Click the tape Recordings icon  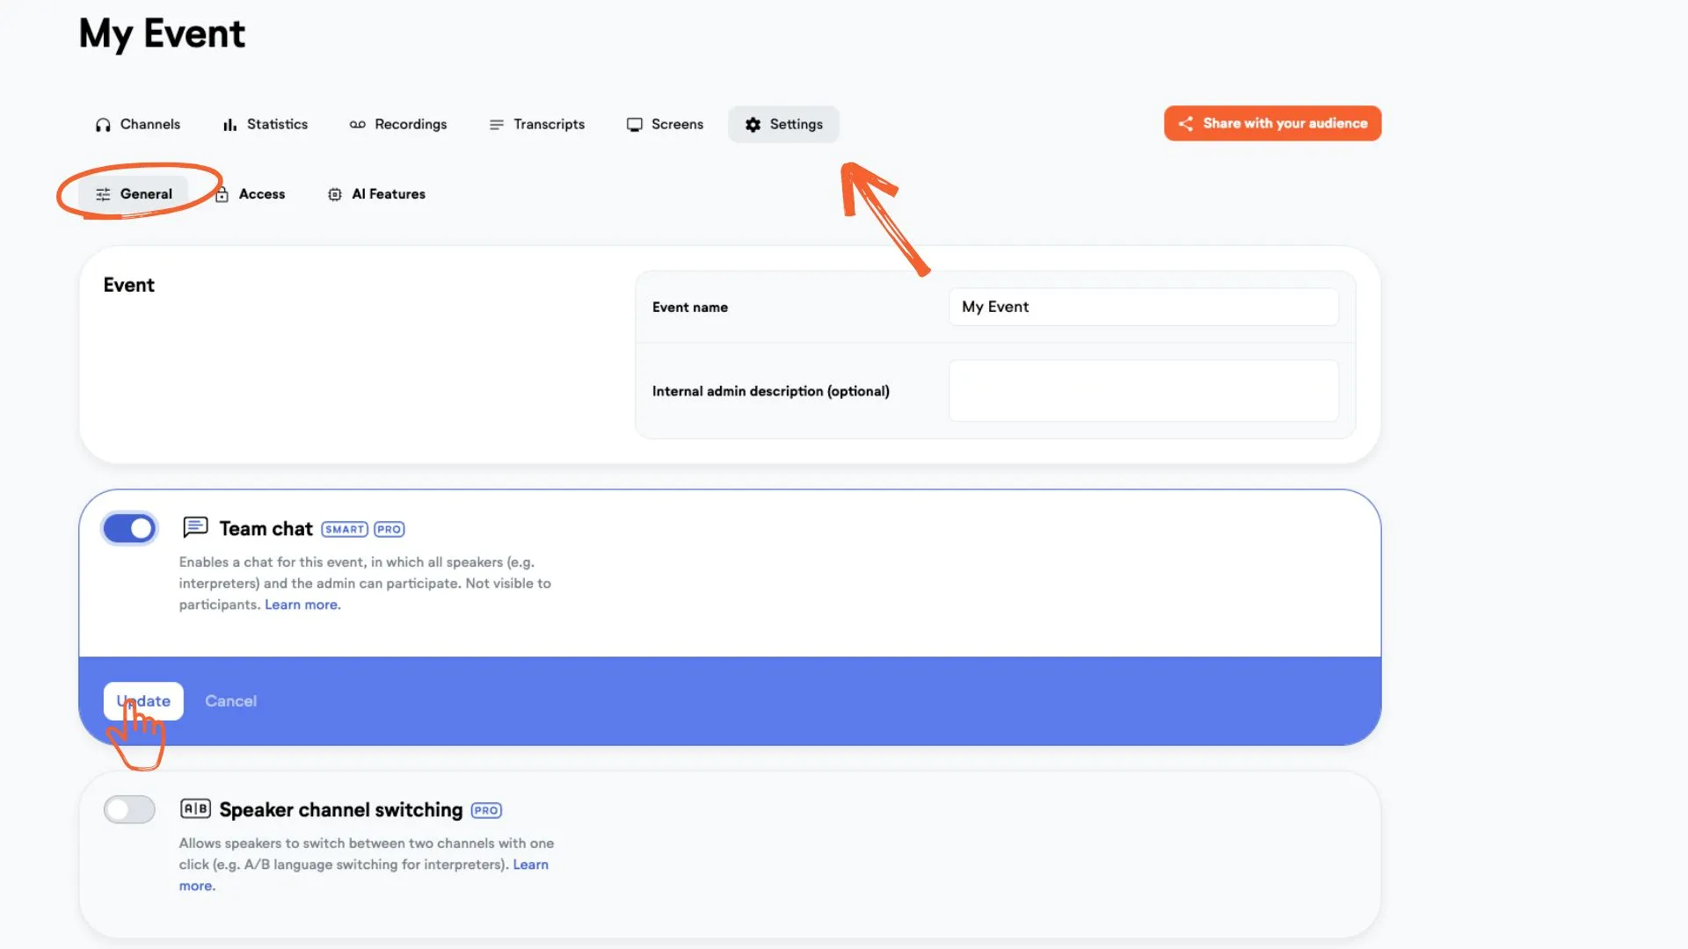357,125
